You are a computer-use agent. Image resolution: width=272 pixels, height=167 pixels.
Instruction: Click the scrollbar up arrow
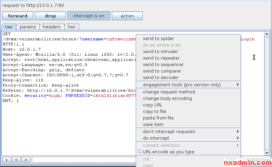point(267,34)
